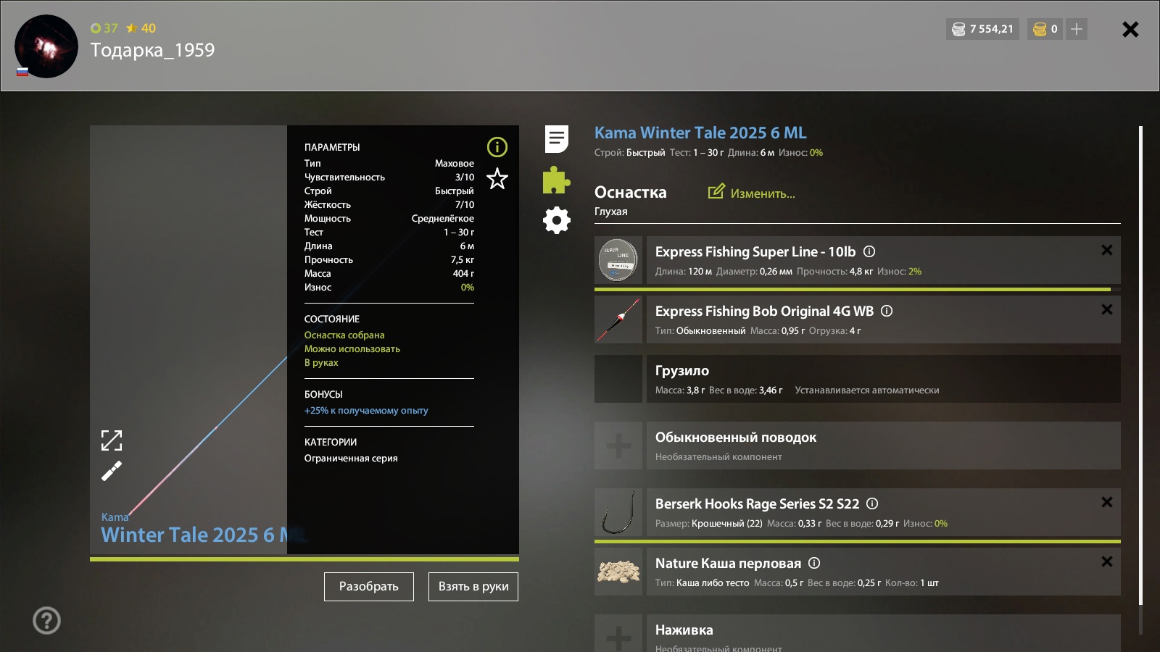Screen dimensions: 1160x652
Task: Click the Nature Каша перловая name
Action: (728, 563)
